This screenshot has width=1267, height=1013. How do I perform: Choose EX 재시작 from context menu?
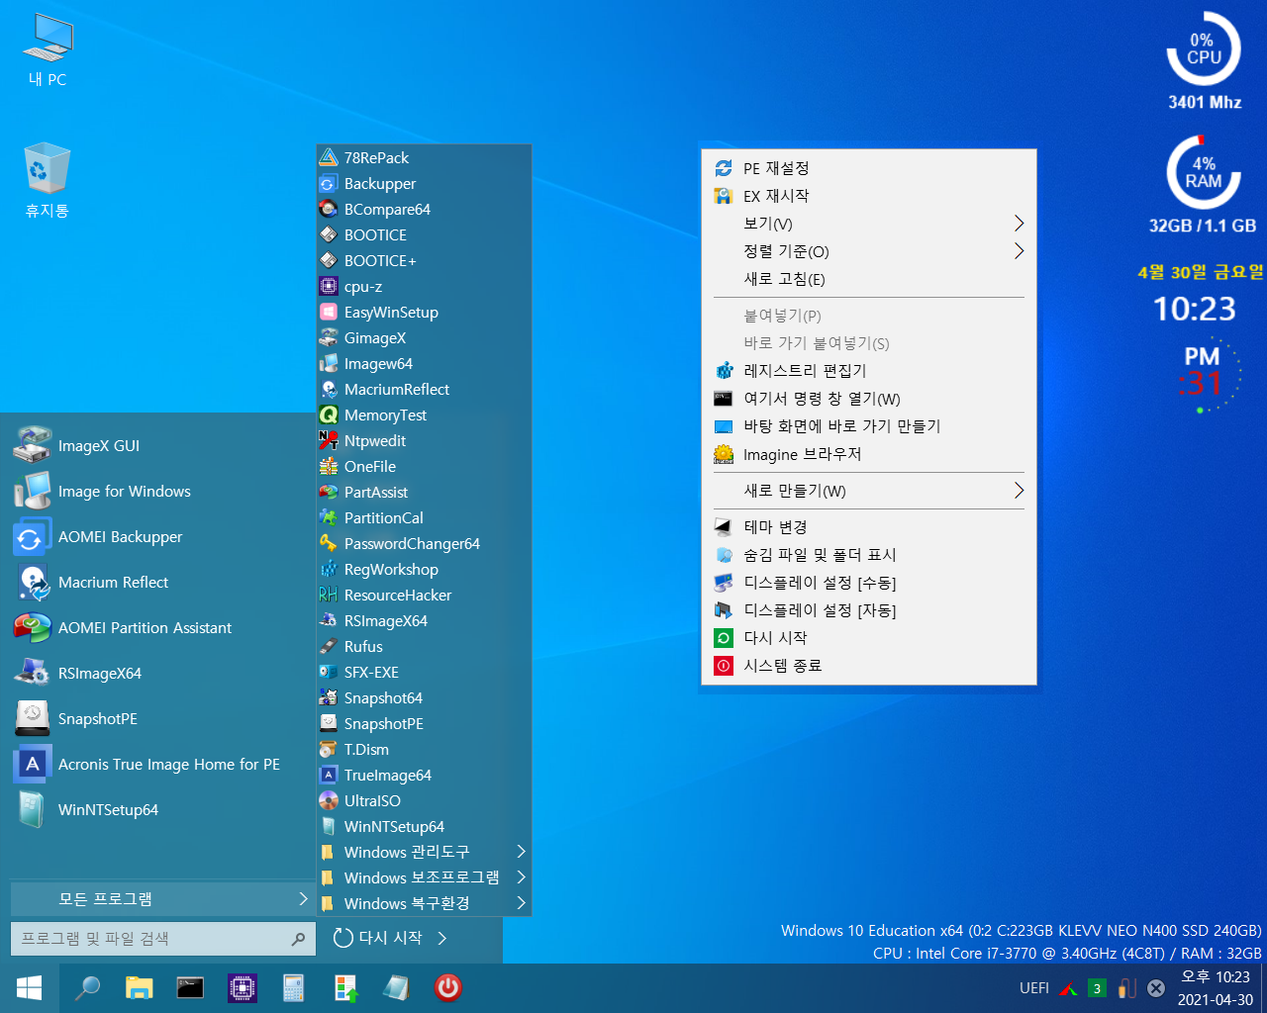coord(869,196)
